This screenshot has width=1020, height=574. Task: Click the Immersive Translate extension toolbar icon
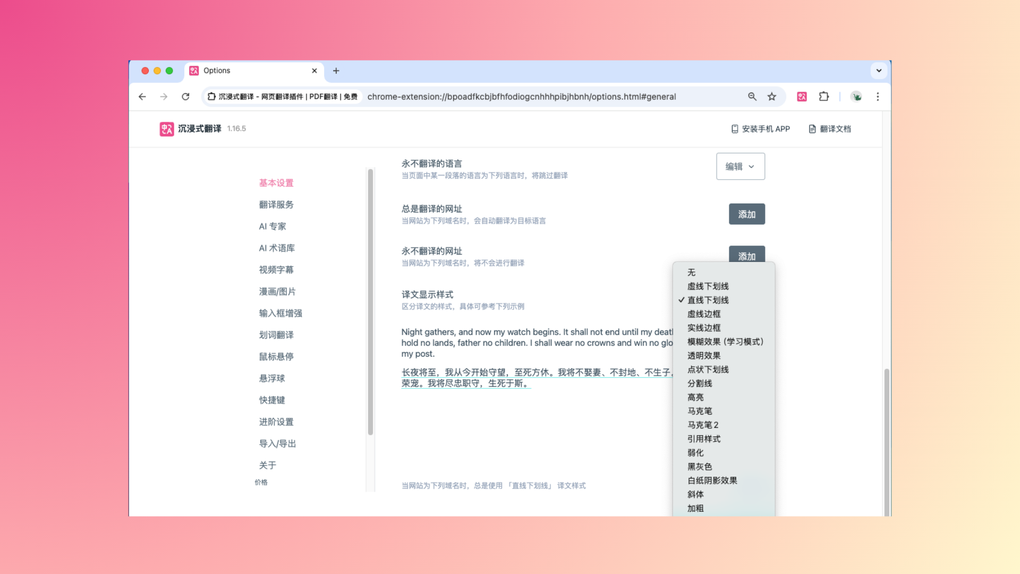point(802,97)
